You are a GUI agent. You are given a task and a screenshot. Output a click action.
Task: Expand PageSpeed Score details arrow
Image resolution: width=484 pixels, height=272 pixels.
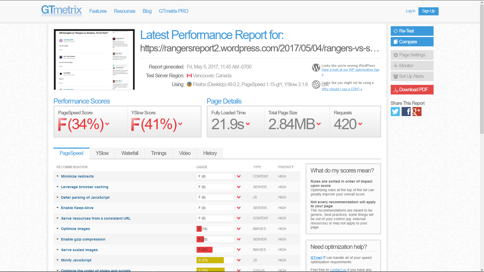click(107, 124)
